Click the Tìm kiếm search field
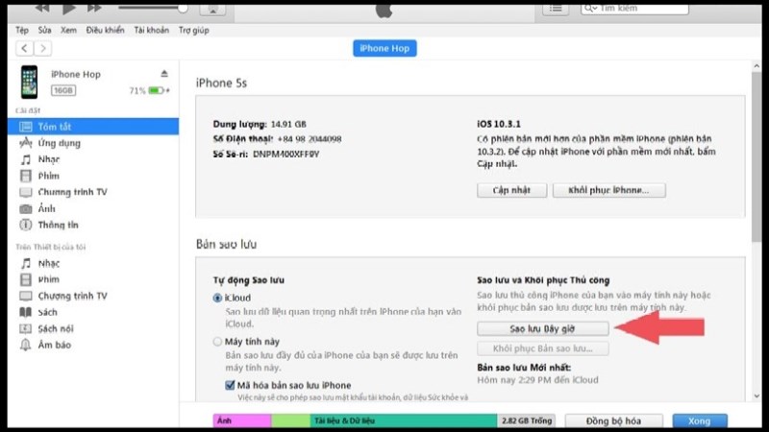The width and height of the screenshot is (769, 432). coord(634,9)
